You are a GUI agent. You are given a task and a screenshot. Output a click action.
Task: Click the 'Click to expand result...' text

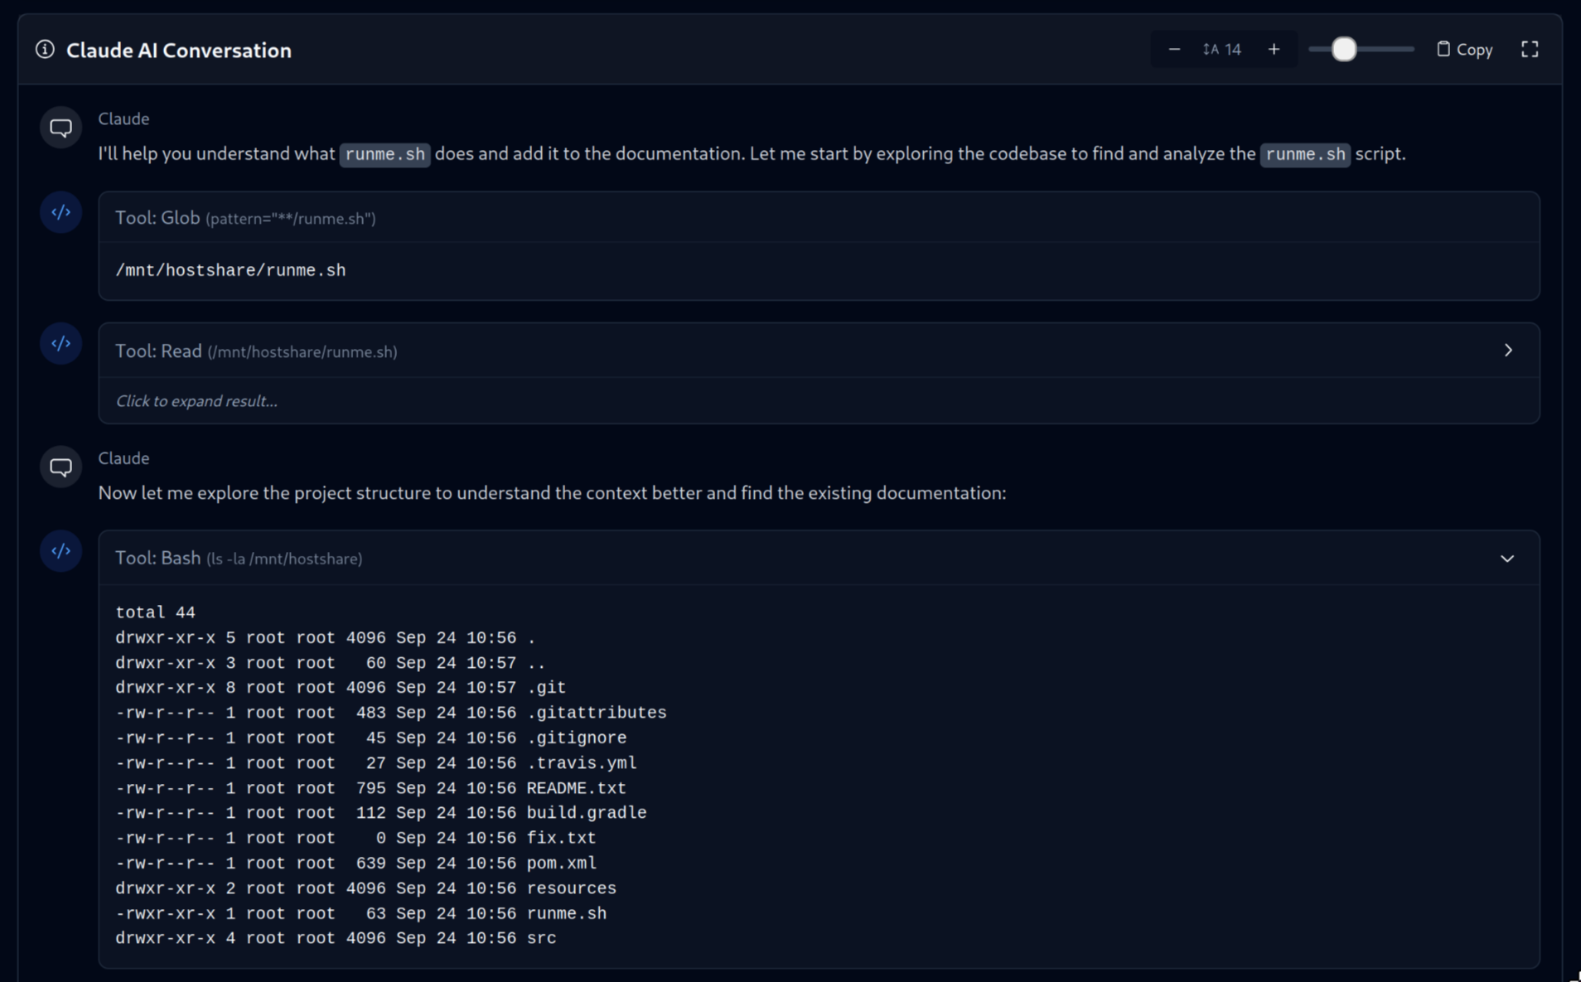click(196, 400)
